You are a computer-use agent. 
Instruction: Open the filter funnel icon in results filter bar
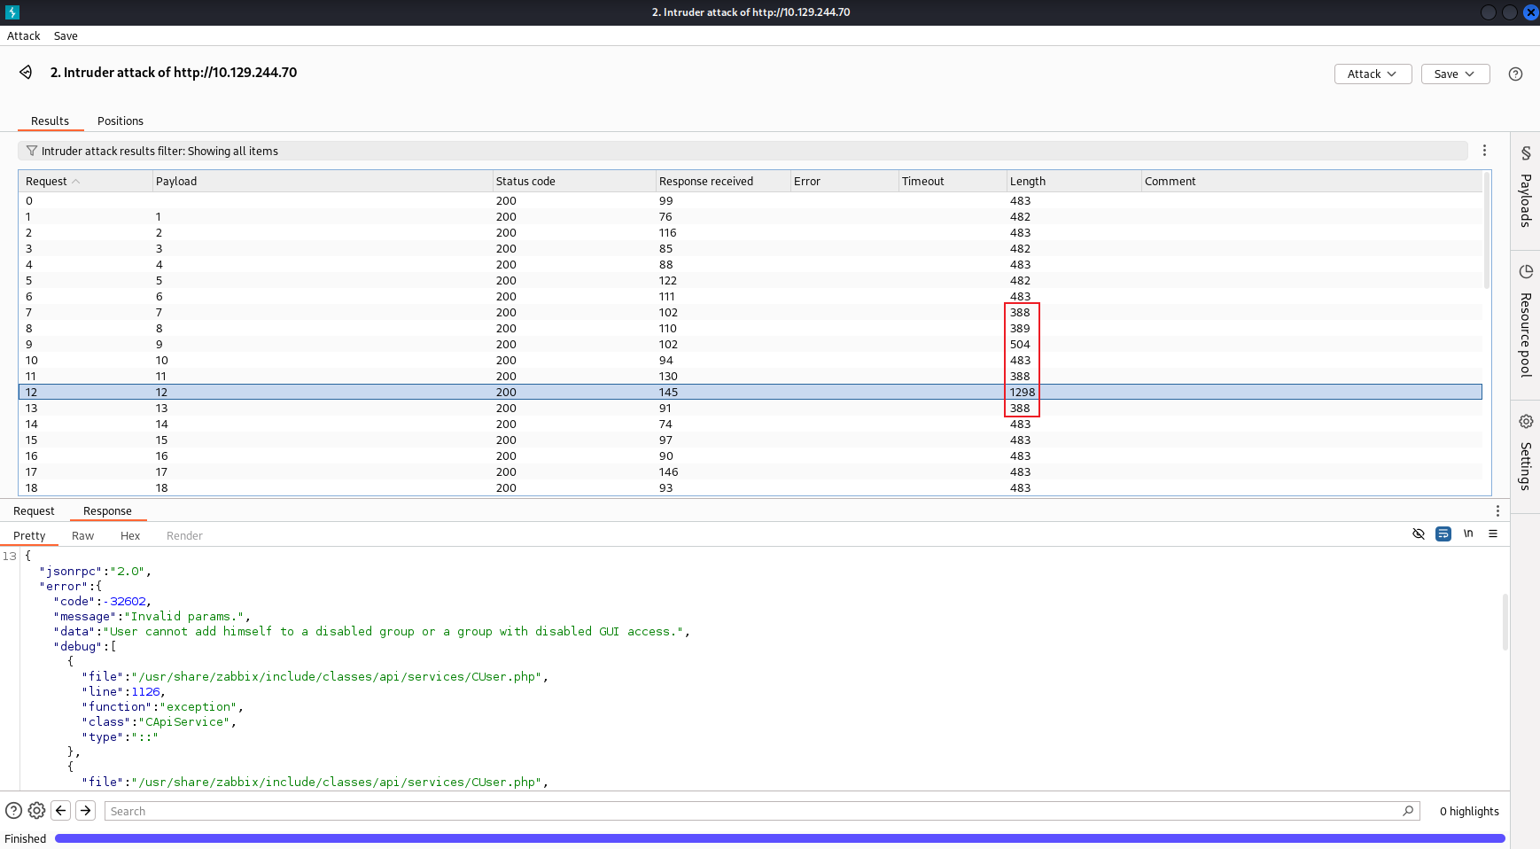click(32, 151)
